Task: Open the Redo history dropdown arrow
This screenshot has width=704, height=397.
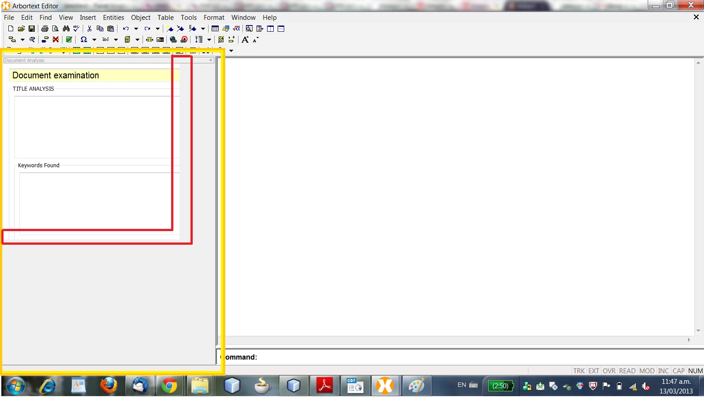Action: point(158,29)
